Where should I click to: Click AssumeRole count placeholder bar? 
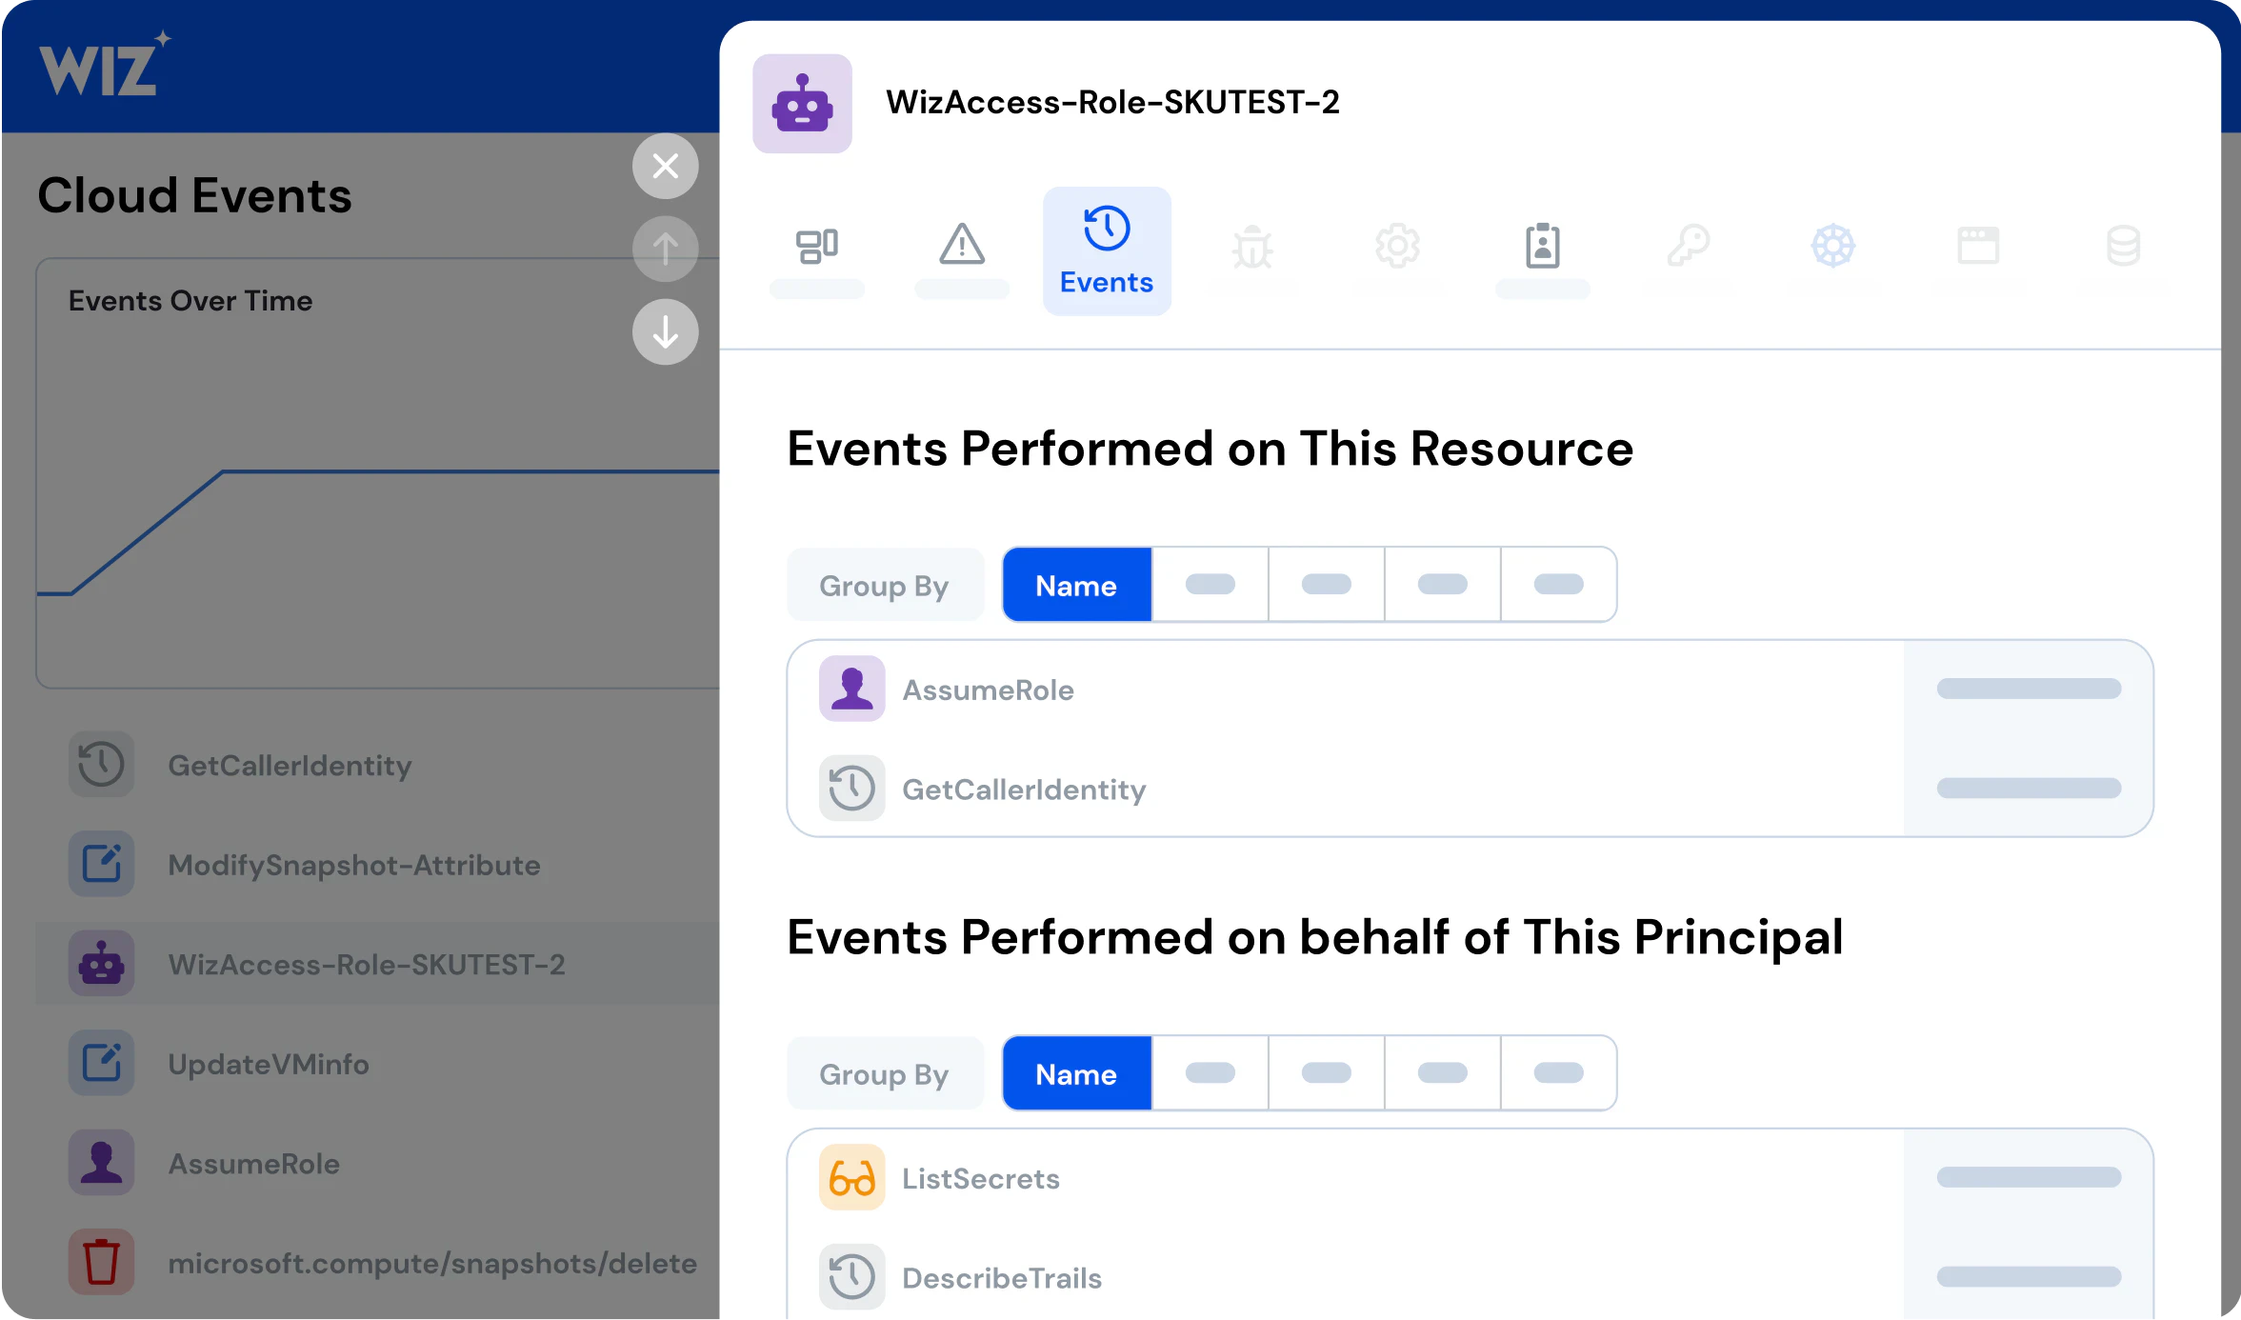(2029, 689)
